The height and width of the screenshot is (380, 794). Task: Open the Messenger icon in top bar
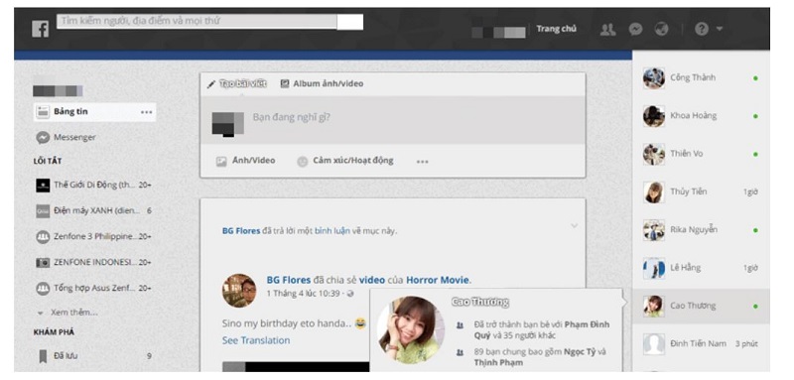click(x=635, y=30)
